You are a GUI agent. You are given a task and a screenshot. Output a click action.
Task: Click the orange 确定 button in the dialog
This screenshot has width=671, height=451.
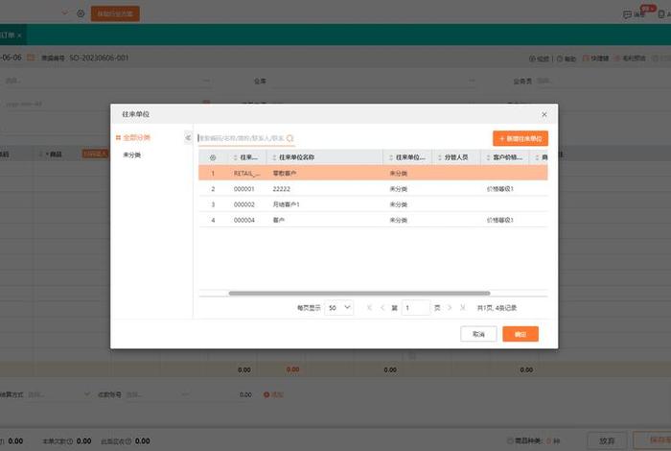click(x=521, y=334)
